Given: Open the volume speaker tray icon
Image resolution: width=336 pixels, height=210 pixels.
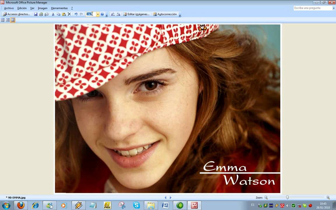Looking at the screenshot, I should tap(288, 206).
